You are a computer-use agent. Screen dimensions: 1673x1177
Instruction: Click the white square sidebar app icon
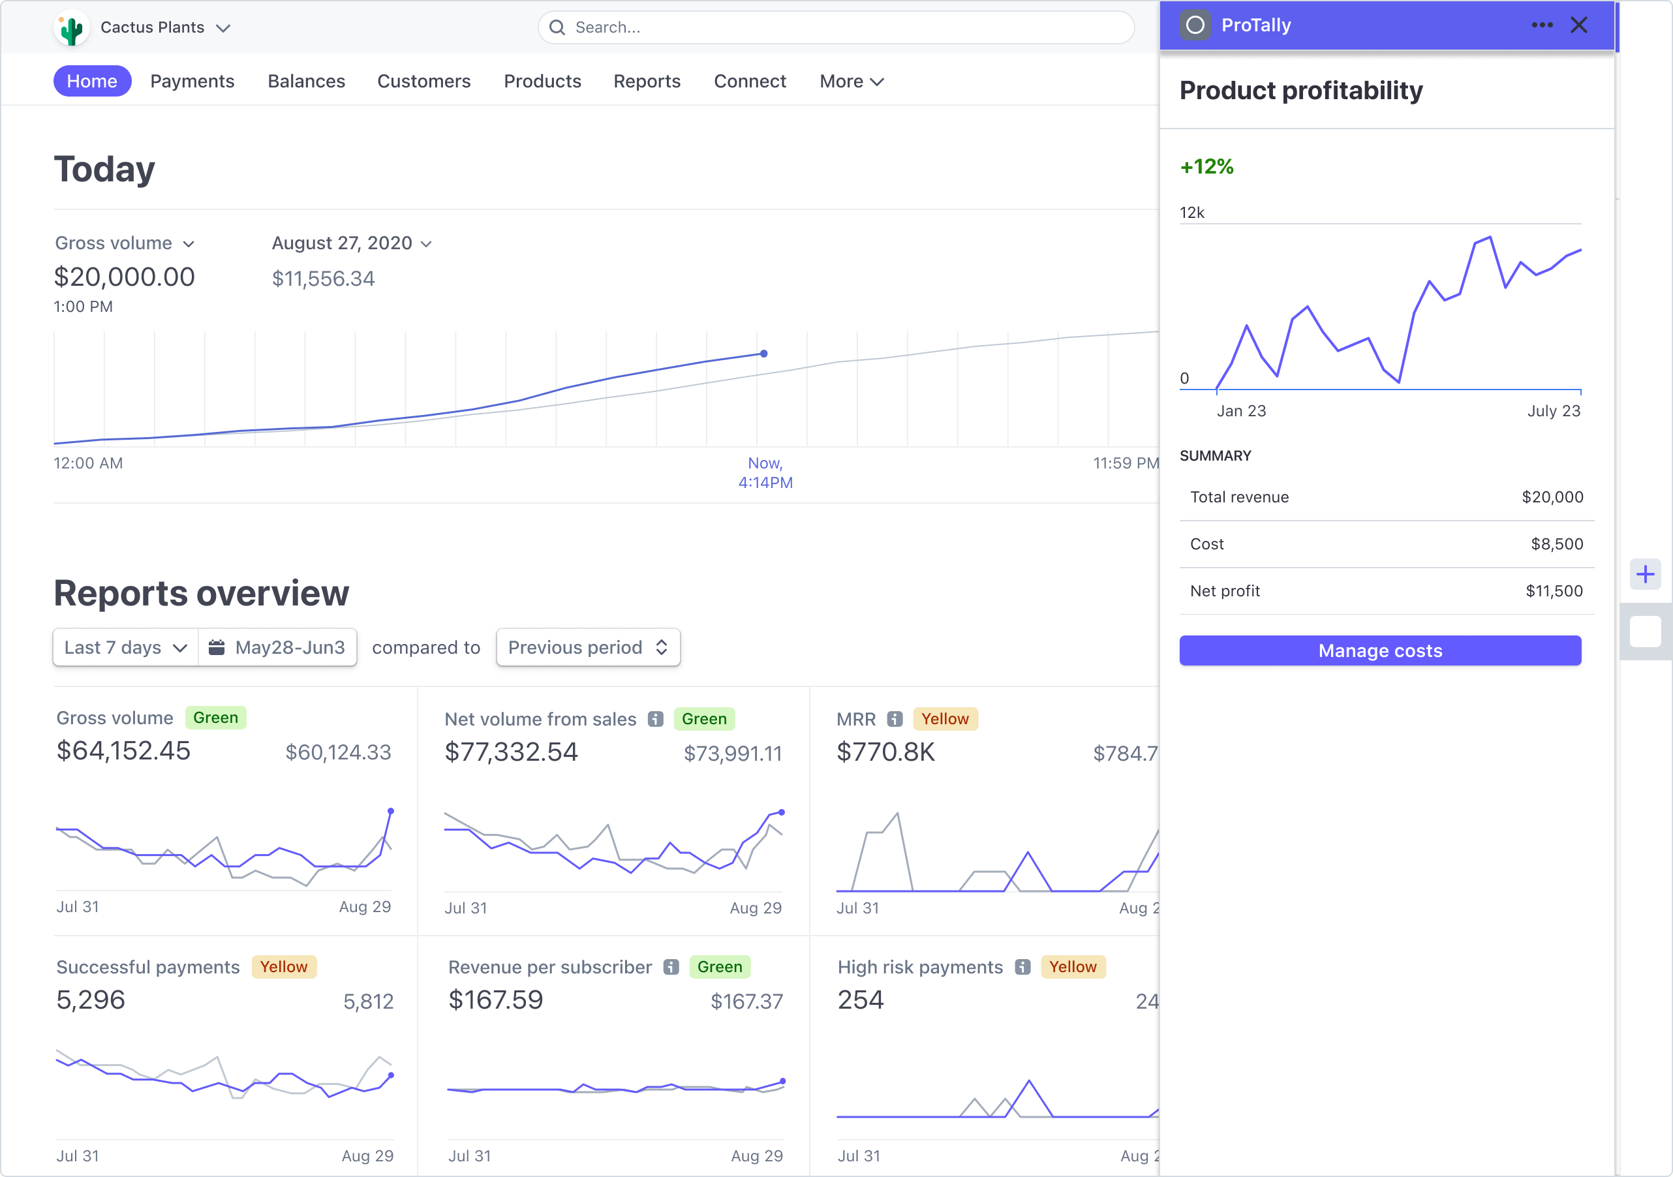pyautogui.click(x=1644, y=631)
